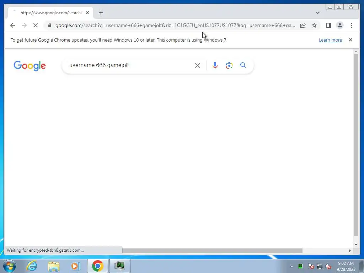This screenshot has height=273, width=364.
Task: Click the forward navigation arrow
Action: pyautogui.click(x=24, y=25)
